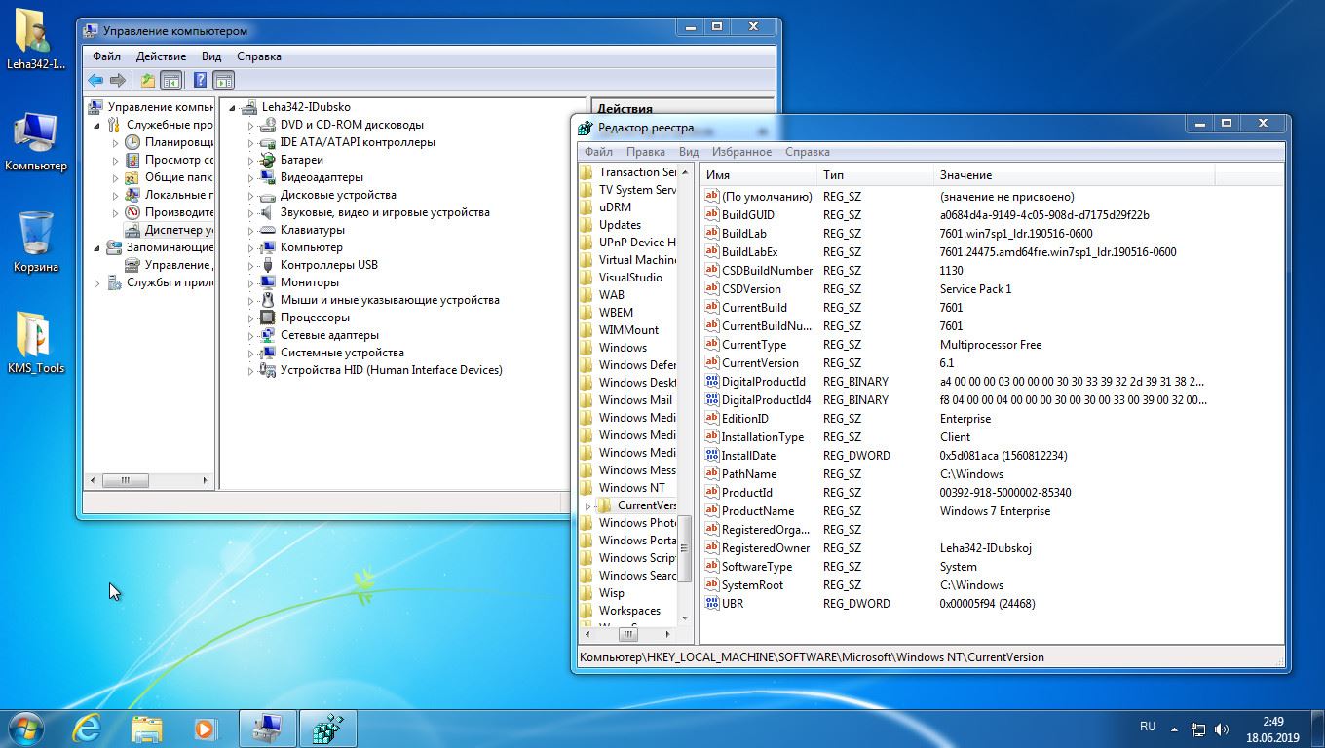Image resolution: width=1325 pixels, height=748 pixels.
Task: Open Internet Explorer from the taskbar
Action: pos(88,729)
